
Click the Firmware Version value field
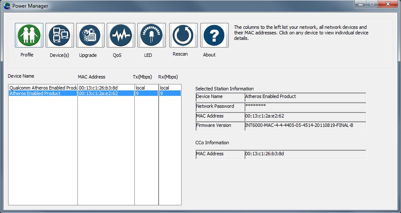coord(305,126)
